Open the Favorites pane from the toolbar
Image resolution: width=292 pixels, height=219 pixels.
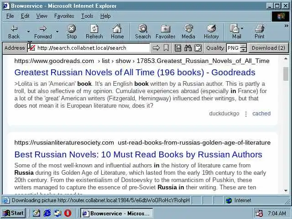point(165,32)
